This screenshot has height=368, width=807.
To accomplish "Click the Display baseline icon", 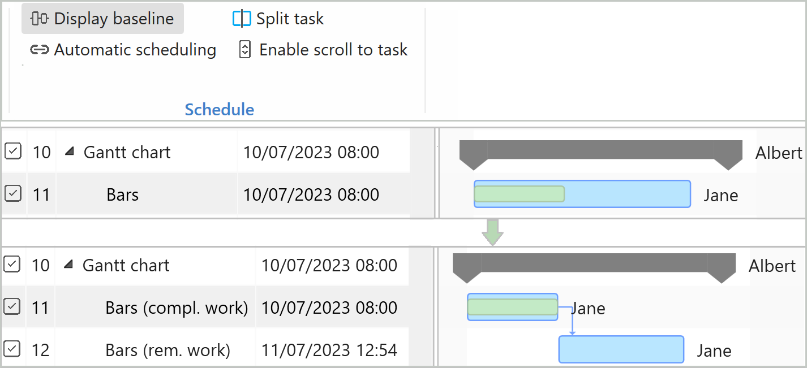I will point(39,19).
